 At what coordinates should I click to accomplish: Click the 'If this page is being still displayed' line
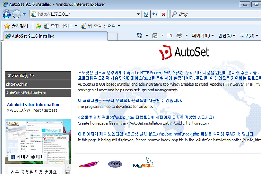tap(169, 140)
